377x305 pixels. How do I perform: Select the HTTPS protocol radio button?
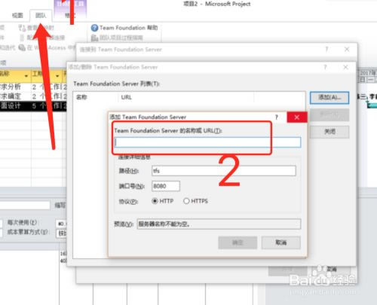click(x=186, y=201)
